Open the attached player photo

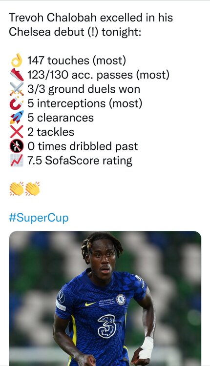(105, 298)
